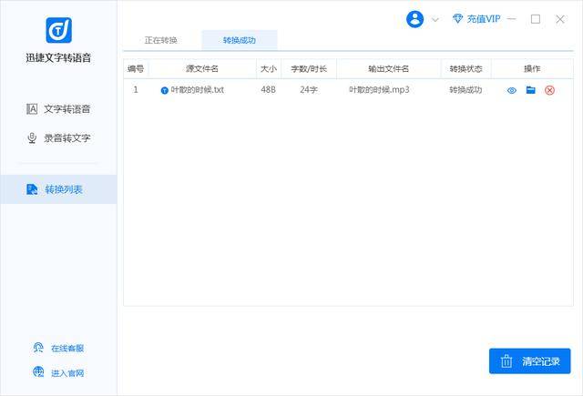Click the 大小 column header
Viewport: 583px width, 396px height.
[x=269, y=68]
